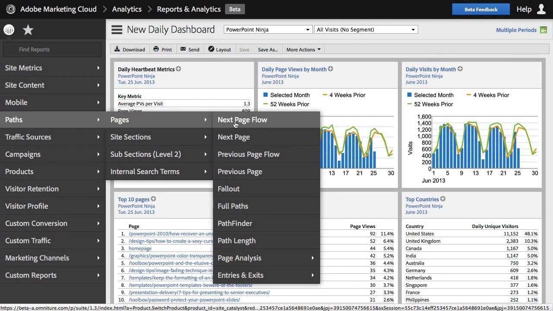Image resolution: width=553 pixels, height=311 pixels.
Task: Open favorites via the star icon
Action: pyautogui.click(x=28, y=29)
